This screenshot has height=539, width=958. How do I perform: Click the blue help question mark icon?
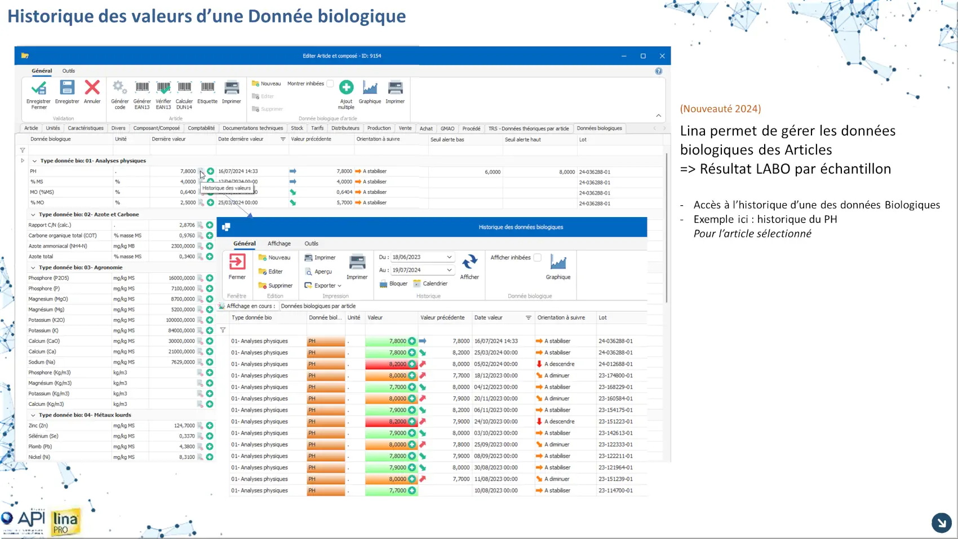pos(658,71)
